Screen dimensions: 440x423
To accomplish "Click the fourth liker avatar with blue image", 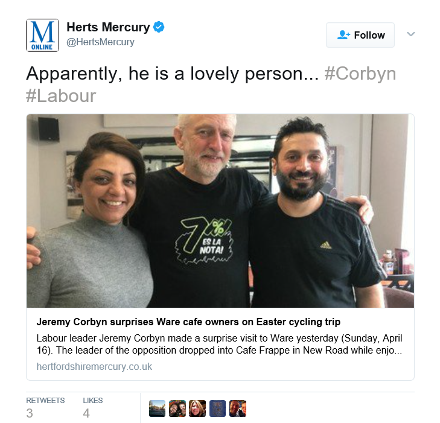I will tap(217, 409).
